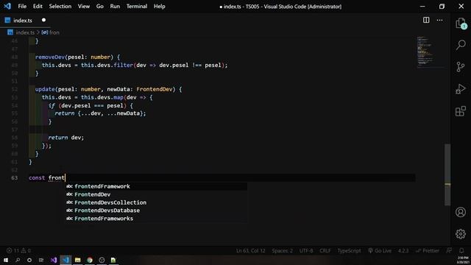The width and height of the screenshot is (471, 265).
Task: Click the Ln 63, Col 12 status item
Action: (x=250, y=250)
